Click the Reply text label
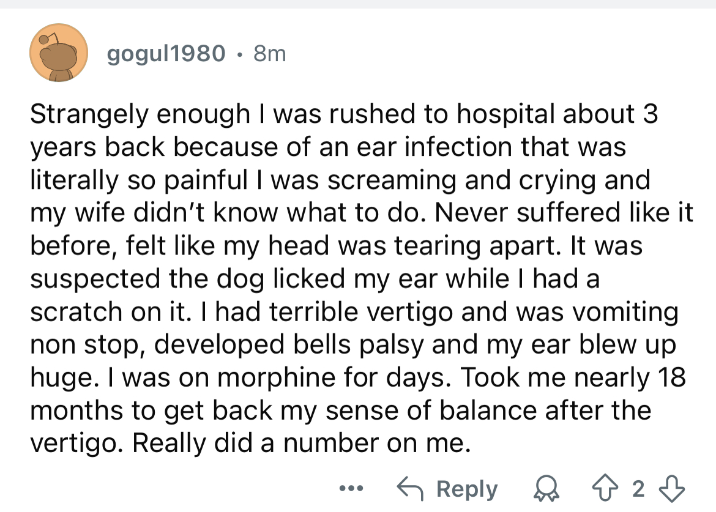716x512 pixels. pyautogui.click(x=467, y=489)
